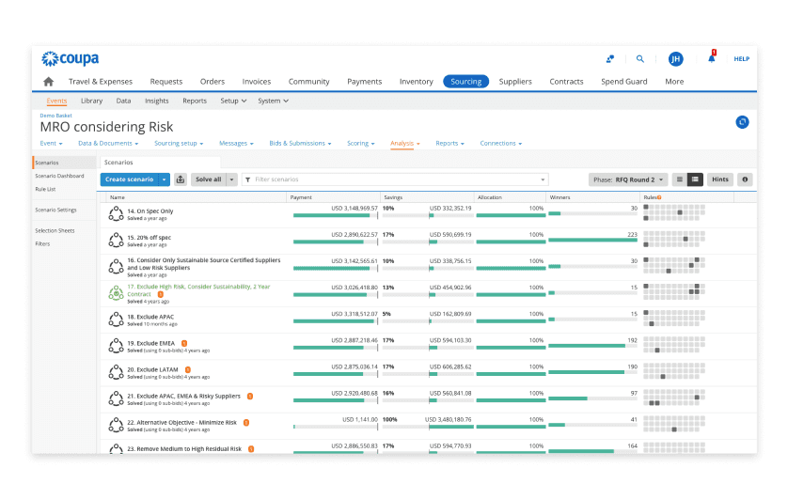Expand the Phase: RFQ Round 2 dropdown
The height and width of the screenshot is (499, 788).
(628, 179)
